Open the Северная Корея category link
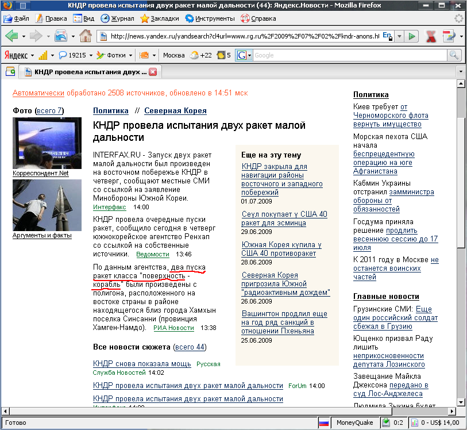This screenshot has width=467, height=430. [x=175, y=110]
